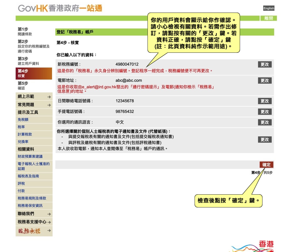The width and height of the screenshot is (286, 252).
Task: Click arrow icon beside 網上示範
Action: (x=49, y=97)
